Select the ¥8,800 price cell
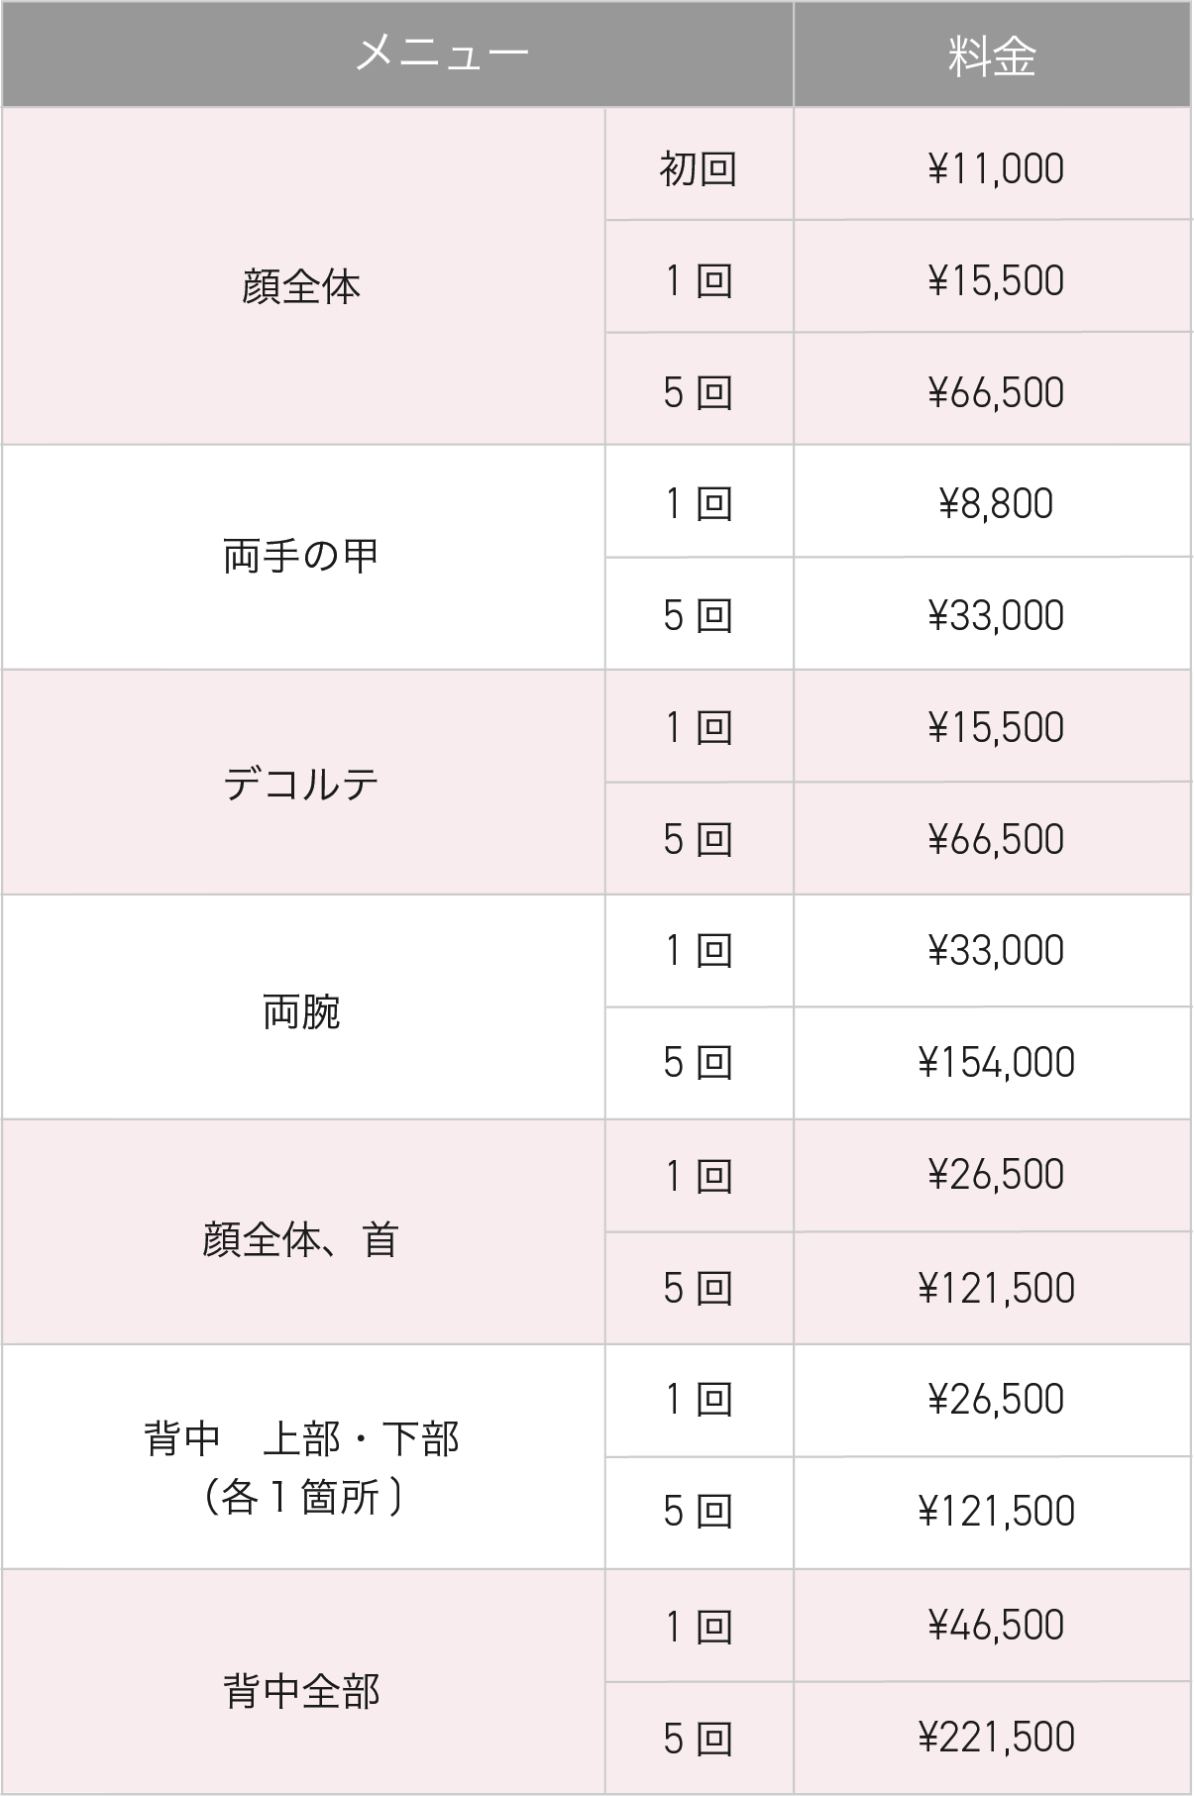The width and height of the screenshot is (1194, 1796). click(995, 503)
